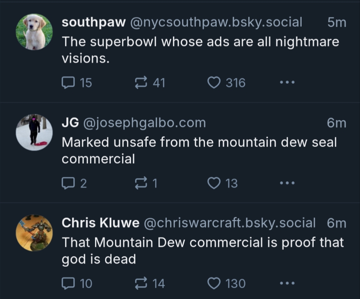Reply to JG's mountain dew seal post

[x=68, y=183]
